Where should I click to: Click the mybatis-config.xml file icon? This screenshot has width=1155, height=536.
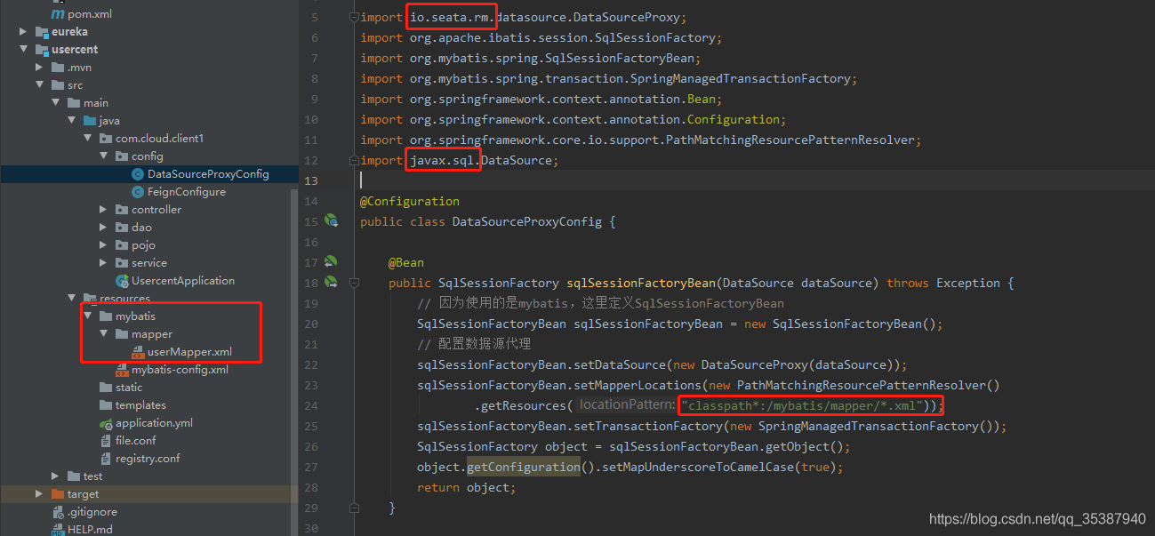point(122,370)
